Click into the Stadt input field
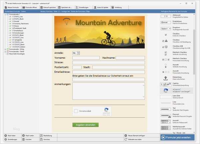 click(119, 67)
